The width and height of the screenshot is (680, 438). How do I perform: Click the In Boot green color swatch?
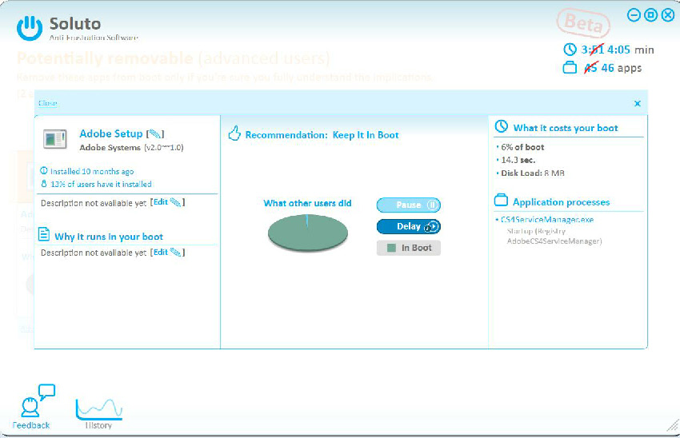pyautogui.click(x=391, y=248)
